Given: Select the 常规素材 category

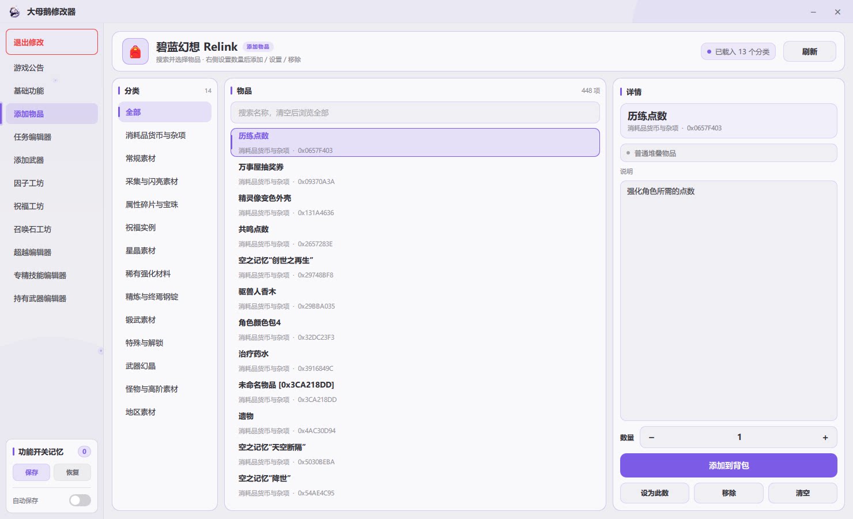Looking at the screenshot, I should [x=165, y=158].
